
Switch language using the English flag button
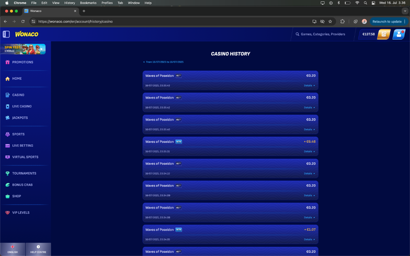click(13, 249)
